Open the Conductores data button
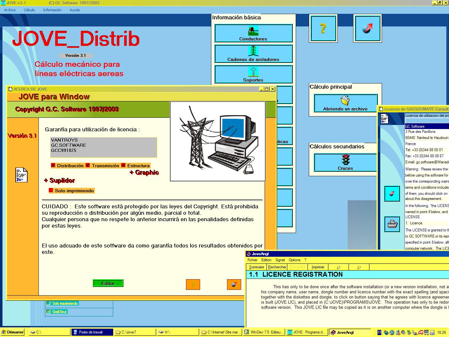This screenshot has width=449, height=337. (253, 33)
